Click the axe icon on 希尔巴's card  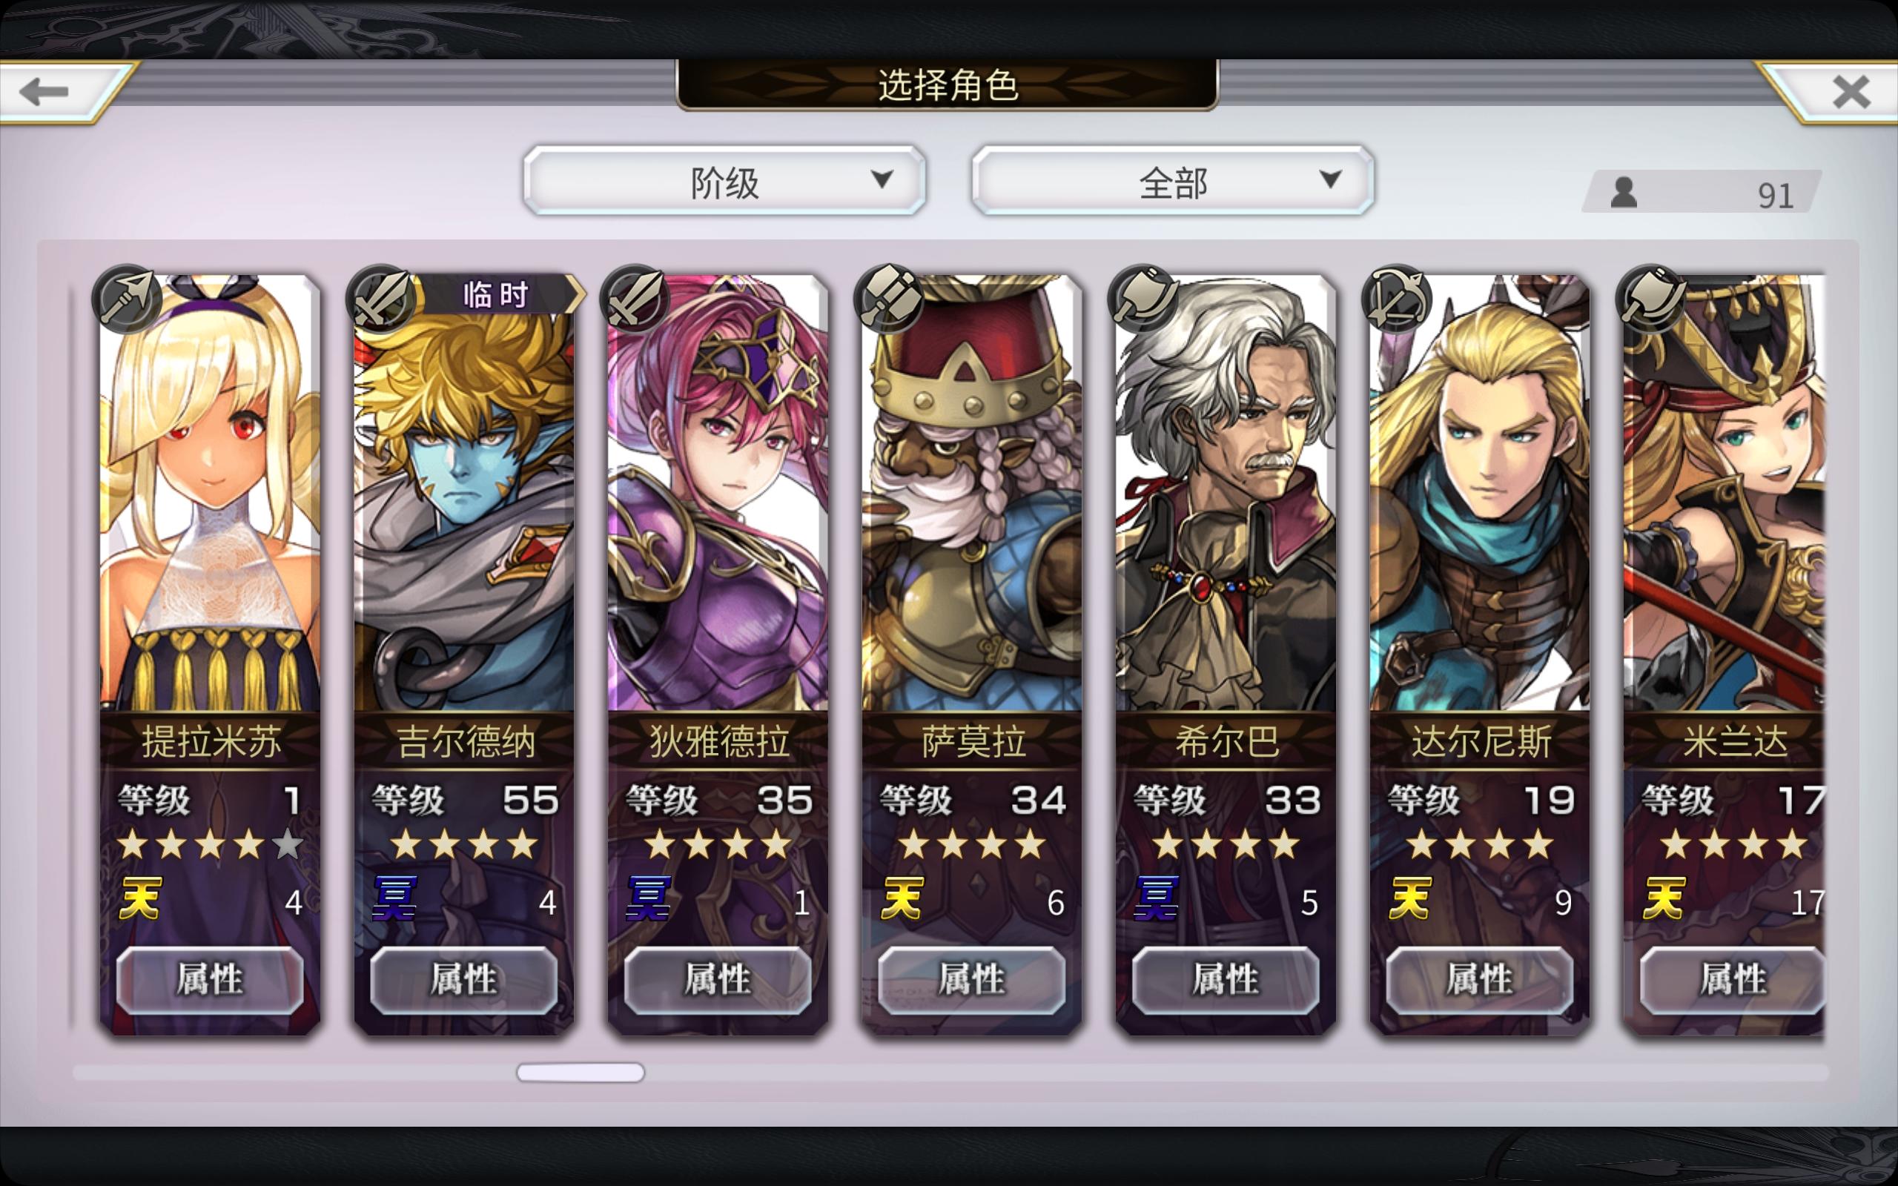(x=1143, y=299)
